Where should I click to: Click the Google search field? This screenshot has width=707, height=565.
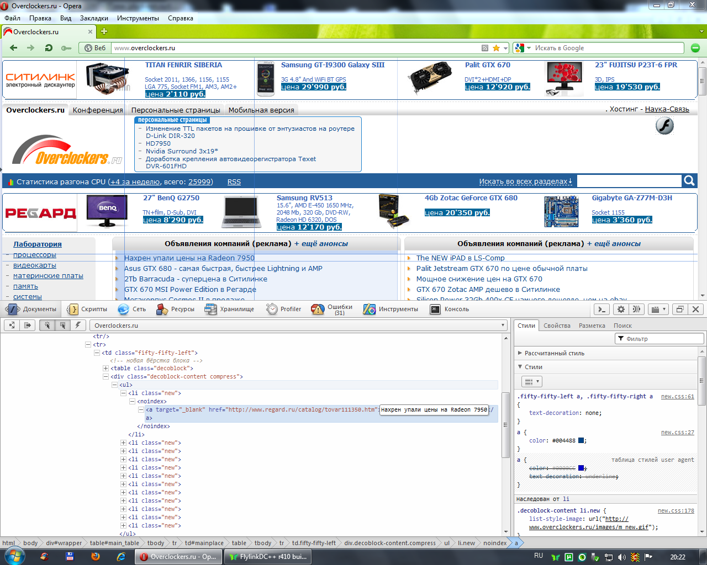608,48
